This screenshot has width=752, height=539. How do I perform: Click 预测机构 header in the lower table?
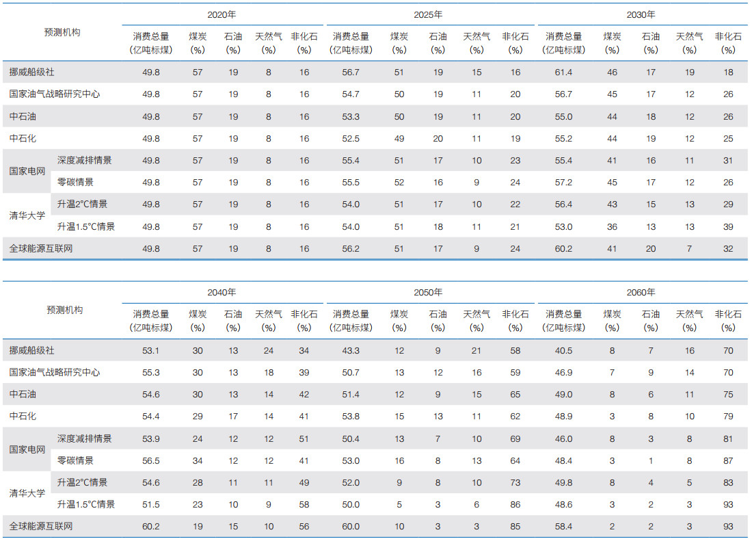click(x=62, y=310)
